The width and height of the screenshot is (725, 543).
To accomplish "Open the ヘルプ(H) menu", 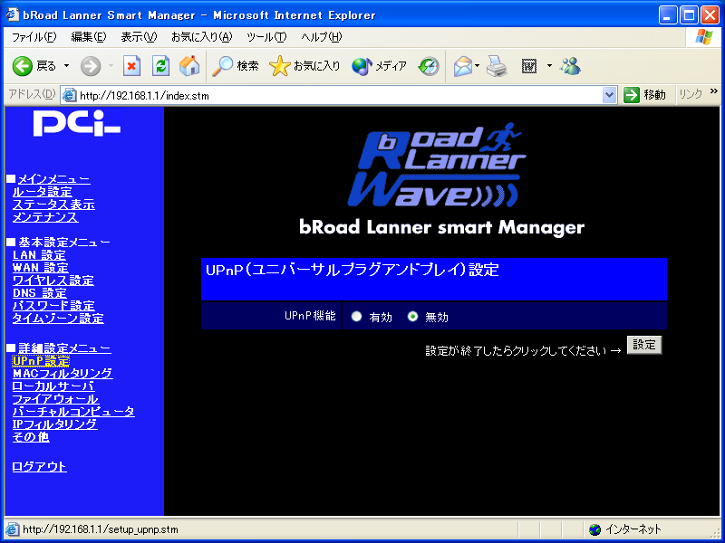I will tap(322, 37).
